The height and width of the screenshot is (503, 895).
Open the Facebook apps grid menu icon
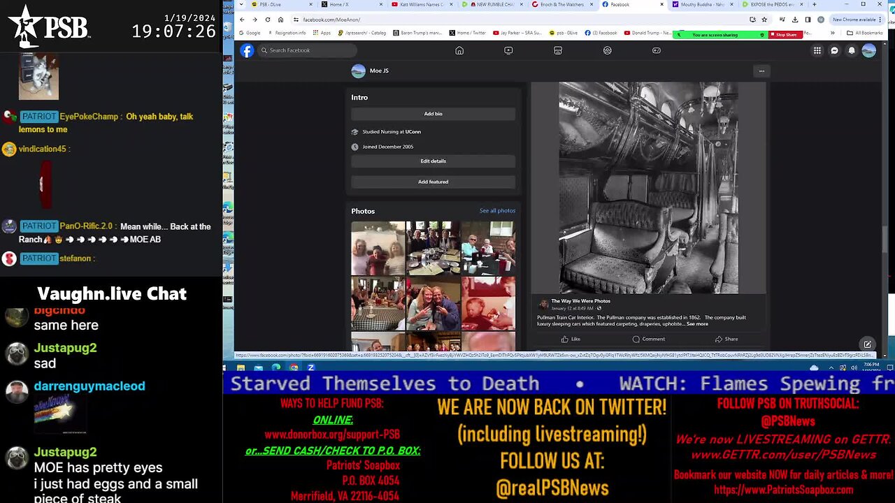[817, 50]
